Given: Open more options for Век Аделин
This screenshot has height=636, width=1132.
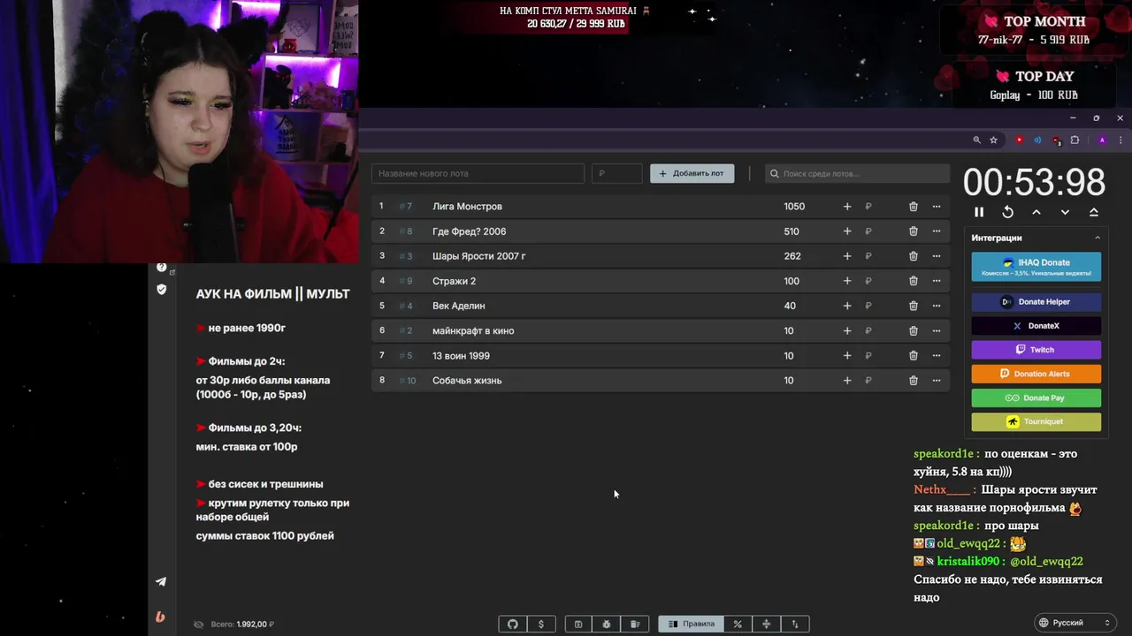Looking at the screenshot, I should (937, 306).
